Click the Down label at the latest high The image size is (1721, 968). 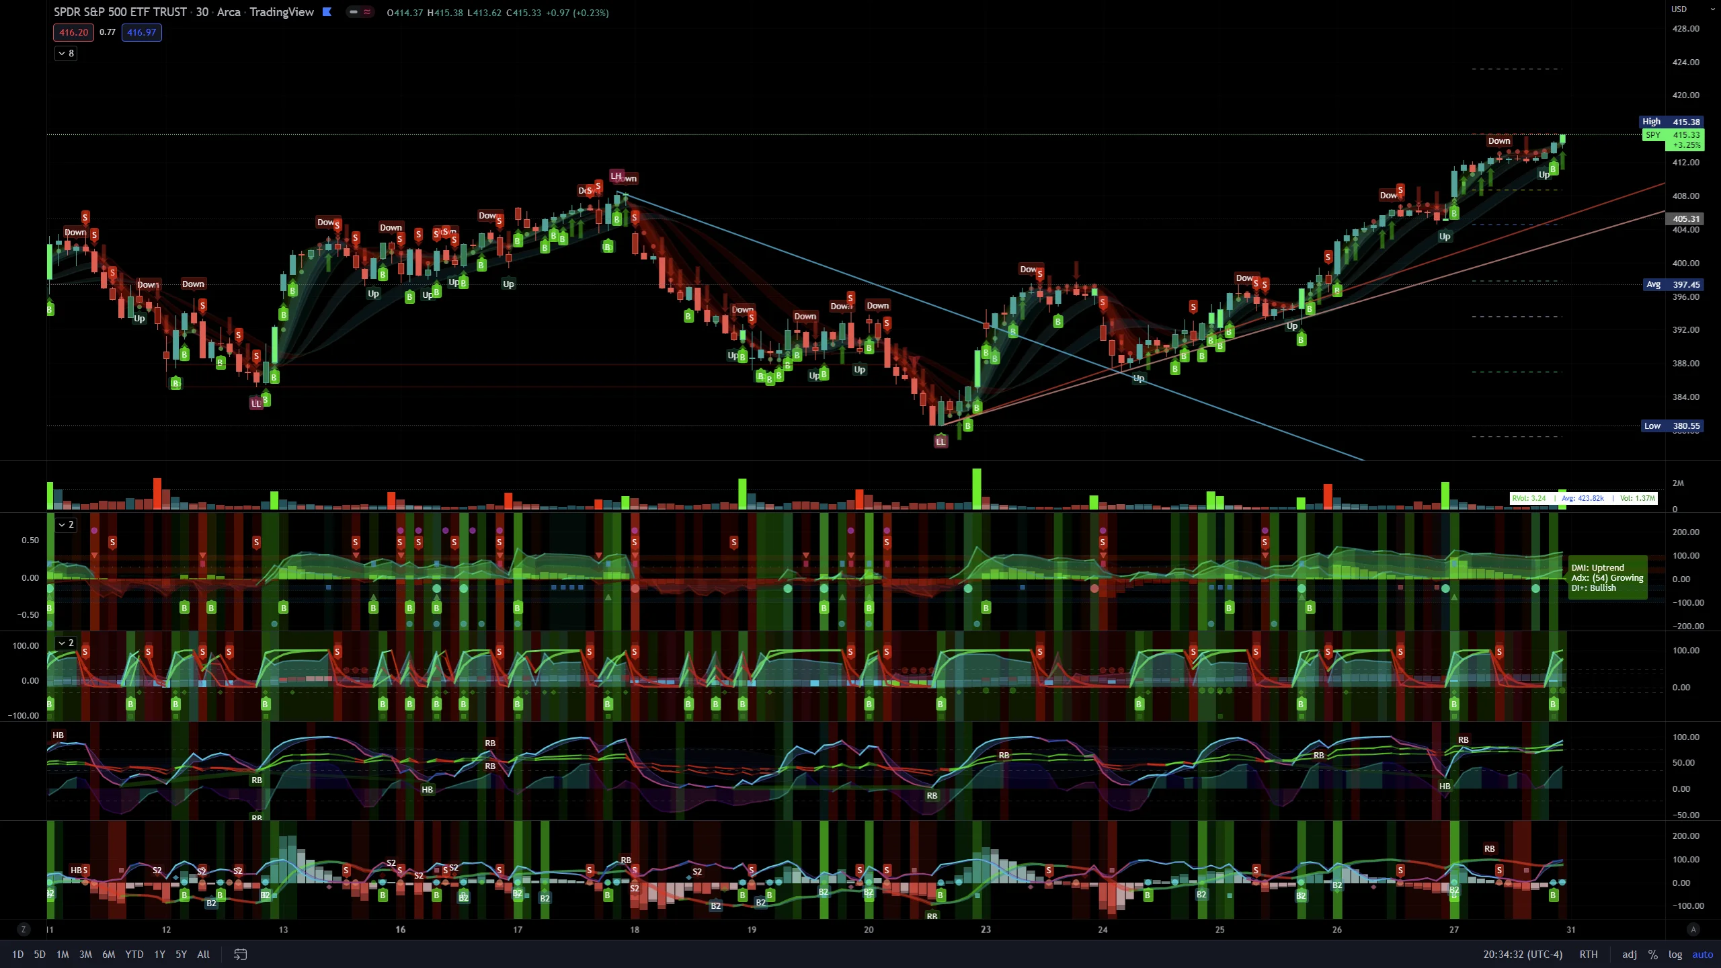pyautogui.click(x=1499, y=140)
